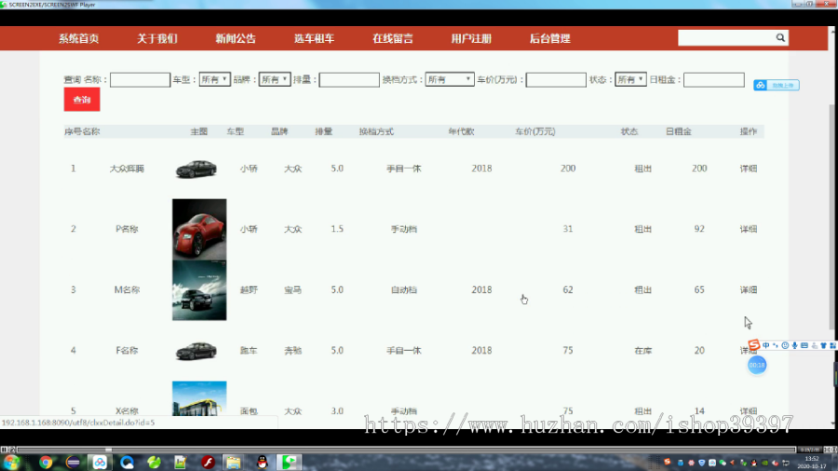This screenshot has height=471, width=838.
Task: Open the green screen player taskbar icon
Action: coord(289,463)
